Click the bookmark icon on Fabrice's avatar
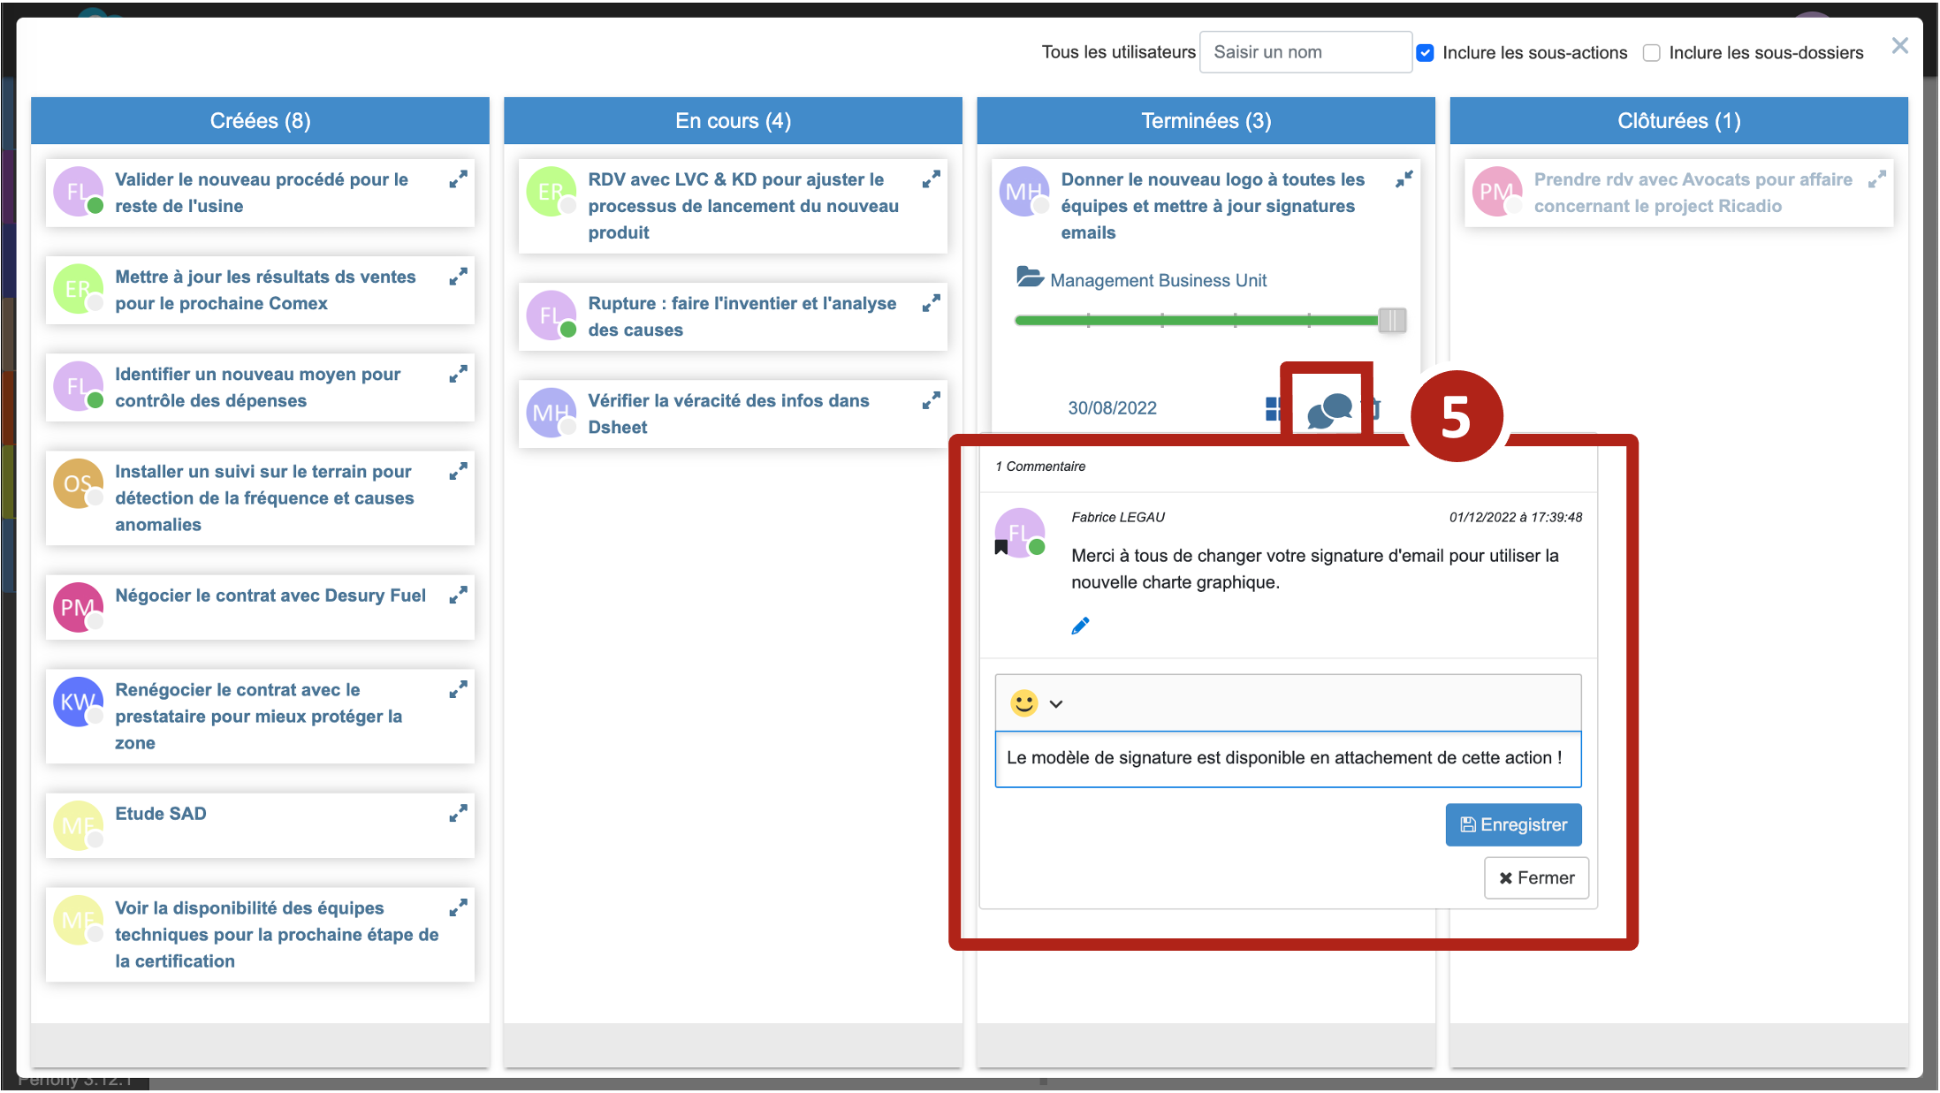The image size is (1940, 1093). pyautogui.click(x=1001, y=547)
